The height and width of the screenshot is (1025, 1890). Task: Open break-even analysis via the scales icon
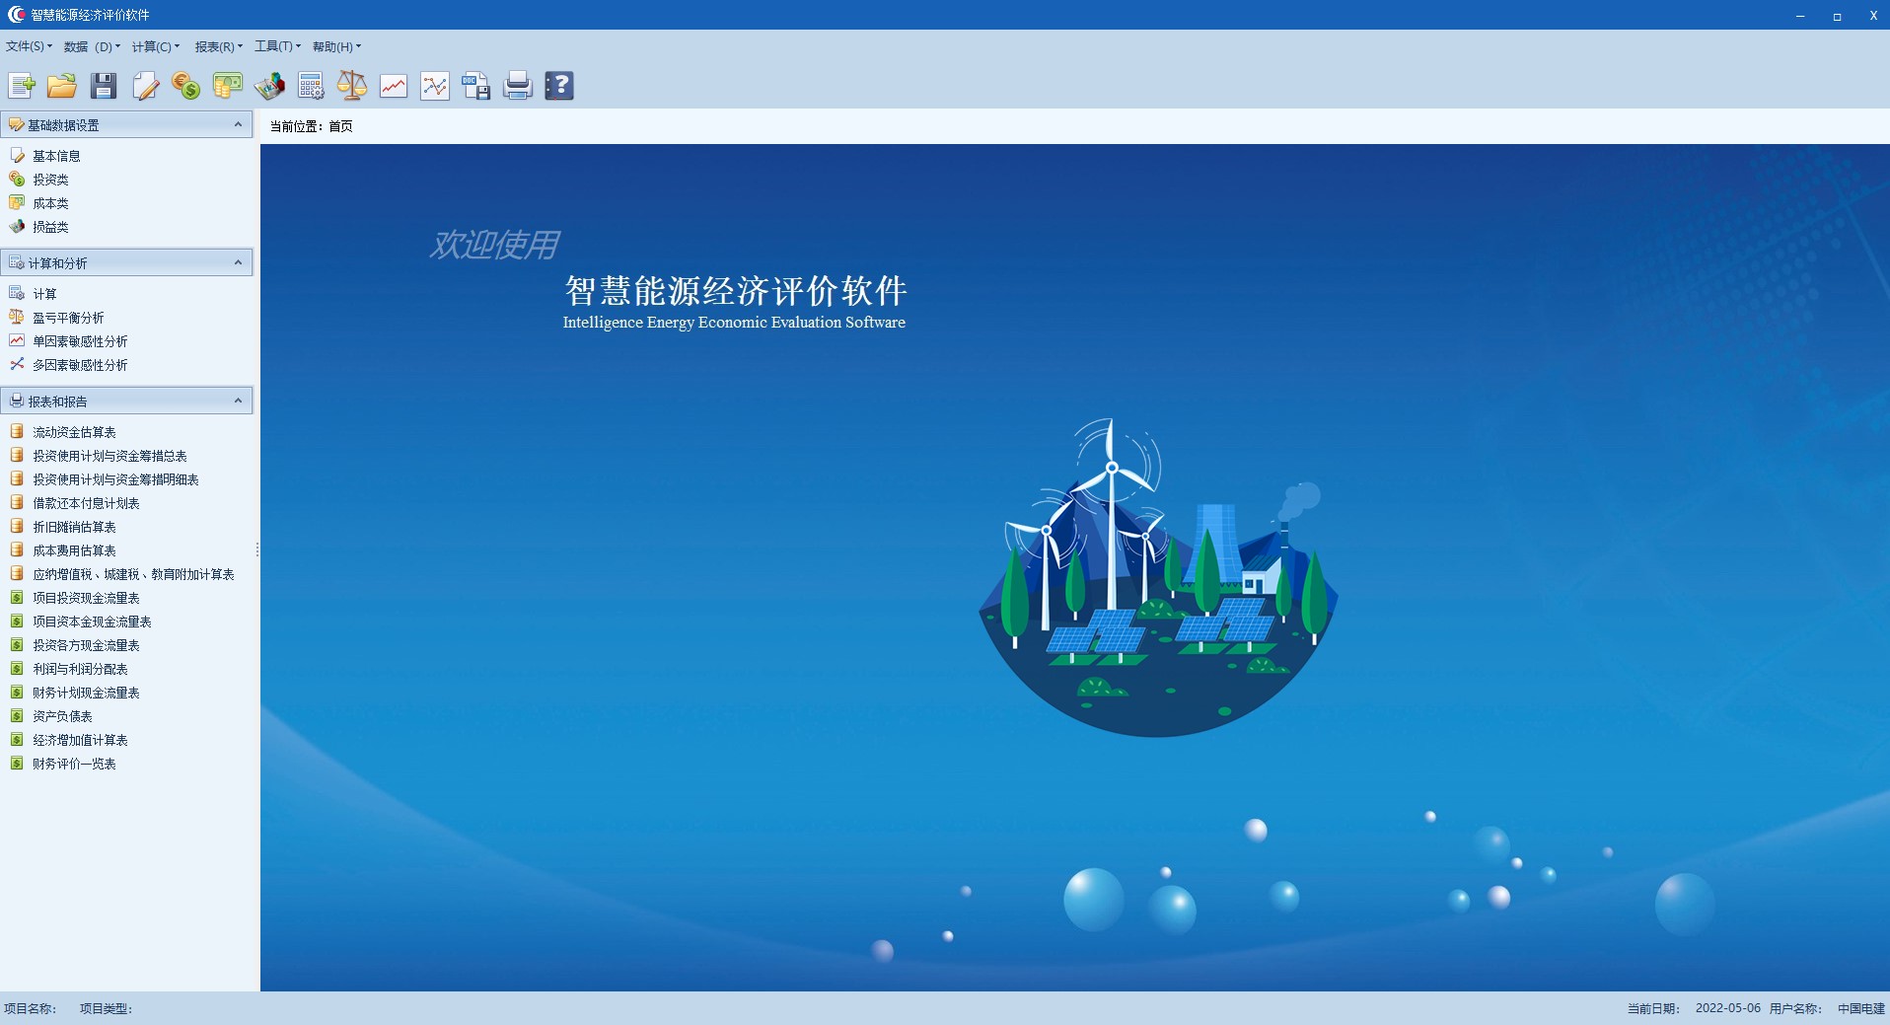(352, 86)
